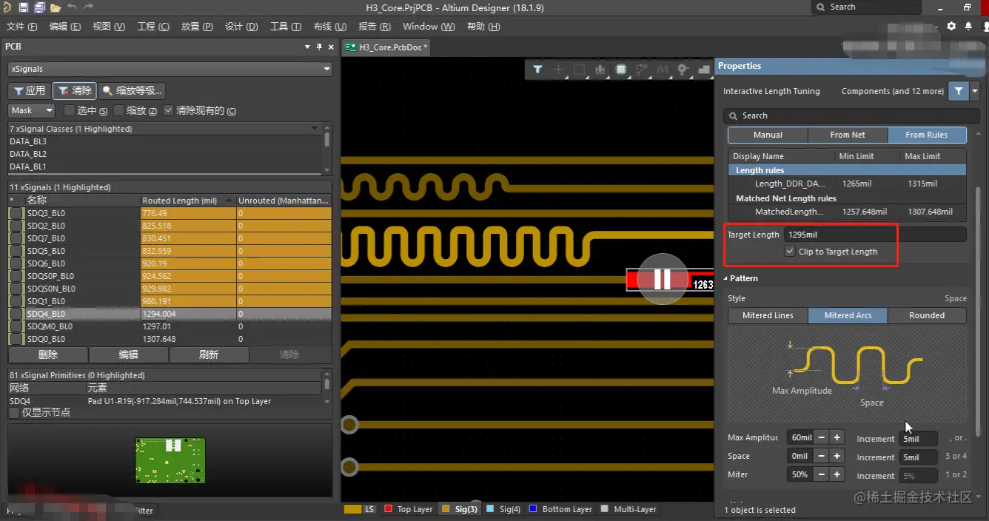This screenshot has width=989, height=521.
Task: Click the 编辑 (Edit) button
Action: click(129, 354)
